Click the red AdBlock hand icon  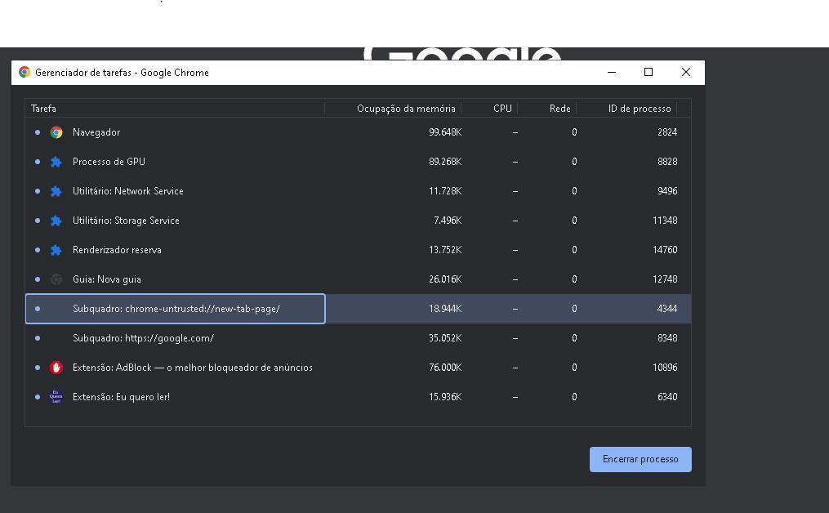56,368
